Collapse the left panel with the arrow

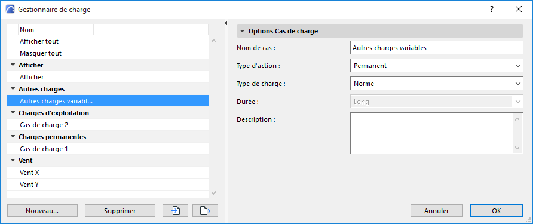226,23
